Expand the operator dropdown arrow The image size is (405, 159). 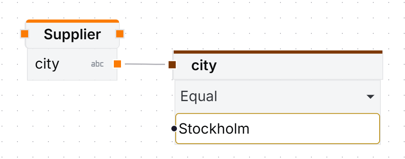click(370, 96)
